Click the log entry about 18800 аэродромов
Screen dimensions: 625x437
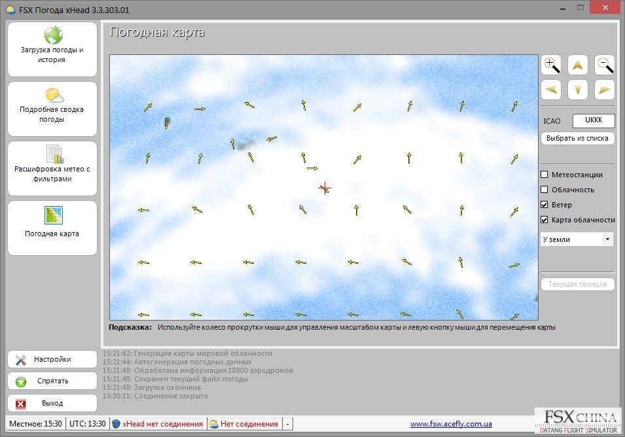198,370
